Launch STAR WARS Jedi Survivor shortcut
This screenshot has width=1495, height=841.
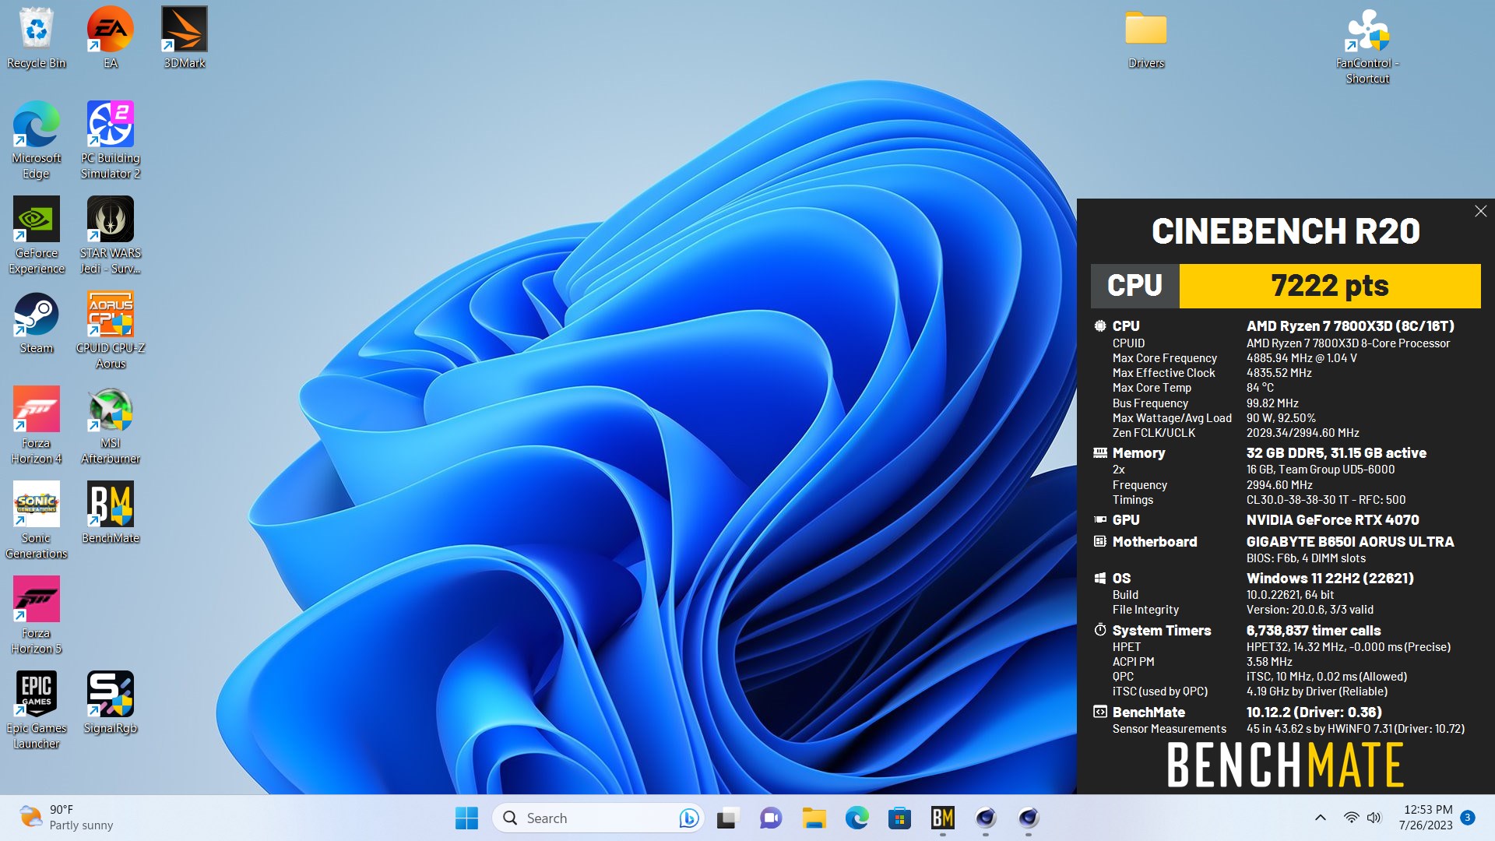pos(111,235)
